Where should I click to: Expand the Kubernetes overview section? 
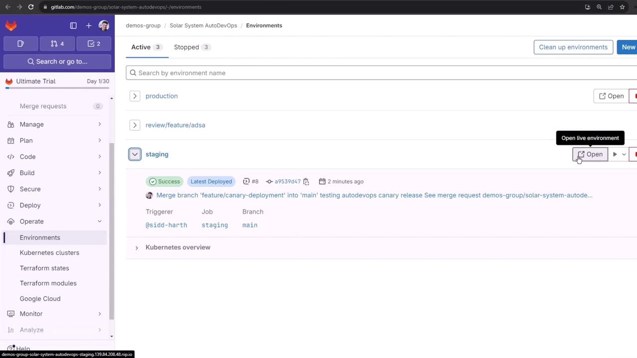point(137,248)
